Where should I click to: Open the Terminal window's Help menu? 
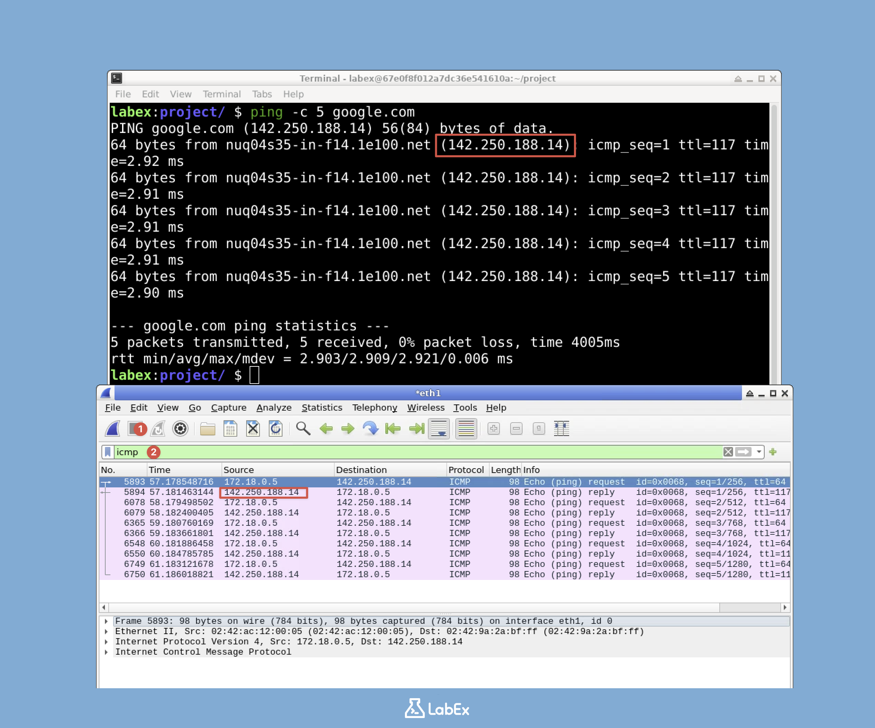293,94
